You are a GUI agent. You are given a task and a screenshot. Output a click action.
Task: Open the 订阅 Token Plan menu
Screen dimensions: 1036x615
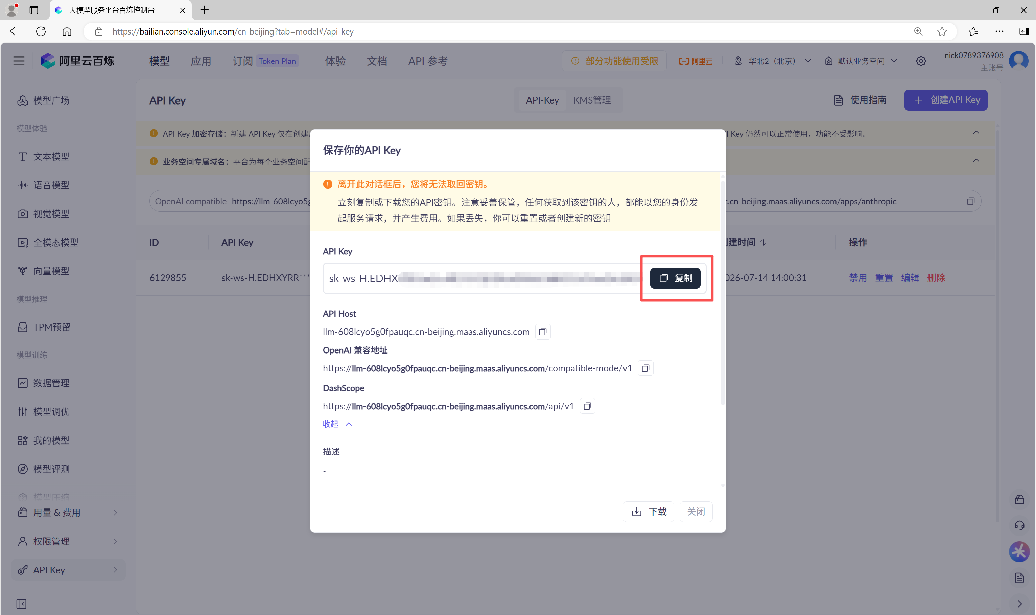pos(265,61)
